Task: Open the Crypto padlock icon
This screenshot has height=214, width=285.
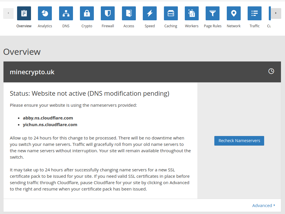Action: coord(87,13)
